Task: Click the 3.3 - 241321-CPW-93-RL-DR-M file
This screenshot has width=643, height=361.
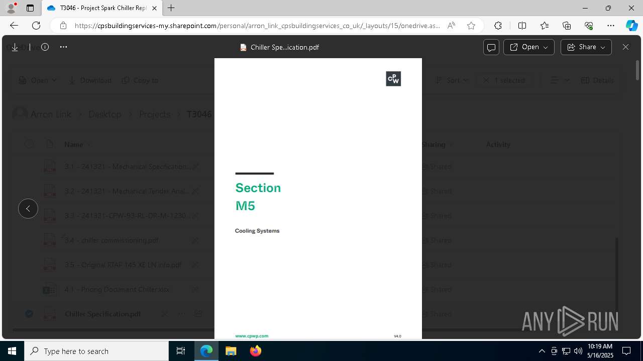Action: tap(127, 216)
